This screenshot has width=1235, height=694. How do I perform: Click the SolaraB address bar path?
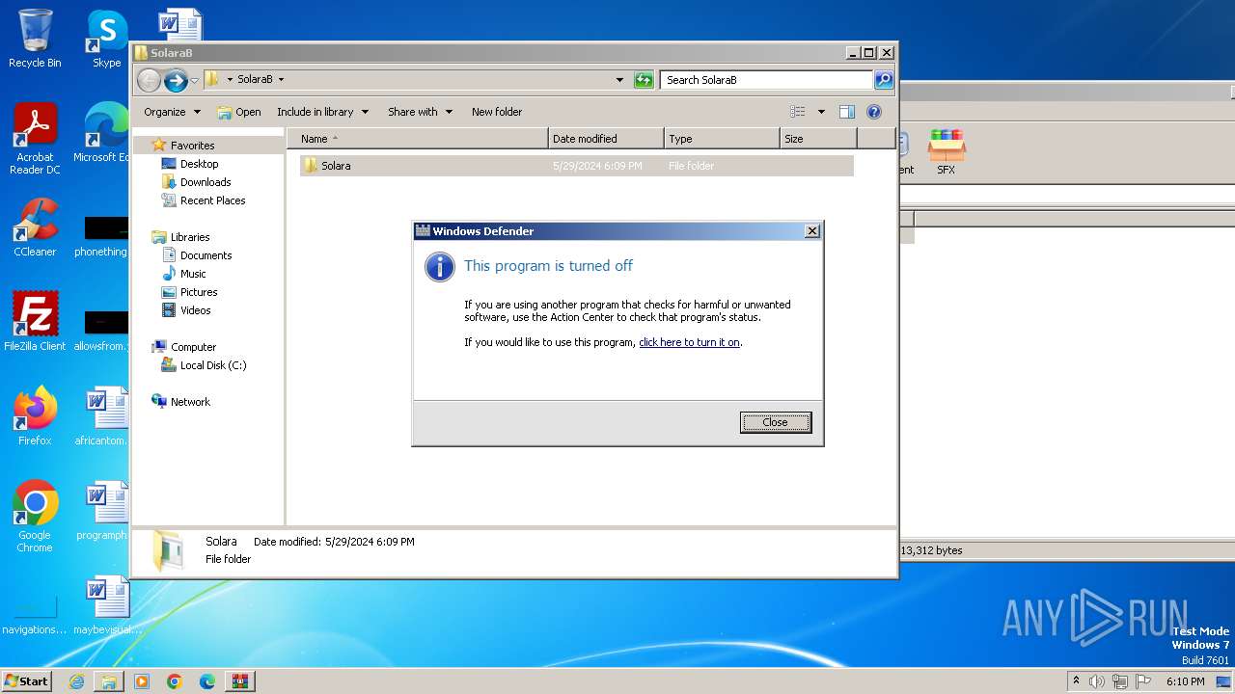[255, 80]
